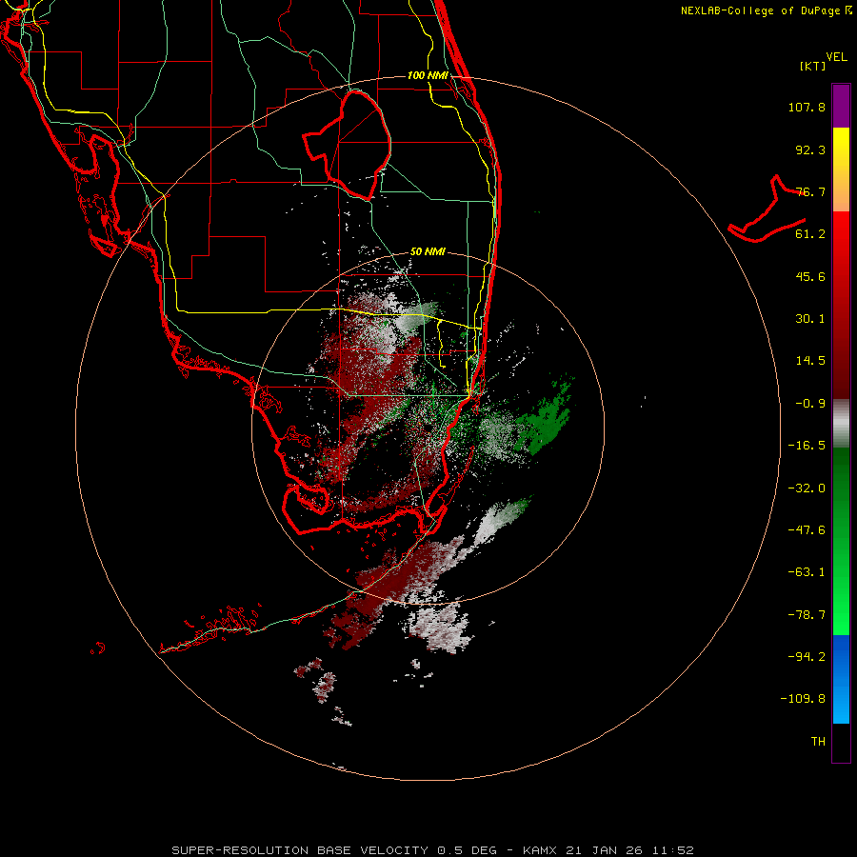
Task: Click the Grand Bahama island outline
Action: click(x=767, y=209)
